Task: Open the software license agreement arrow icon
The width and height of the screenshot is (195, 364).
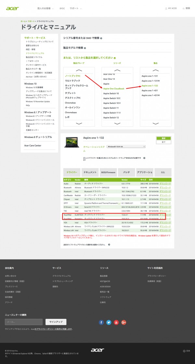Action: click(x=109, y=245)
